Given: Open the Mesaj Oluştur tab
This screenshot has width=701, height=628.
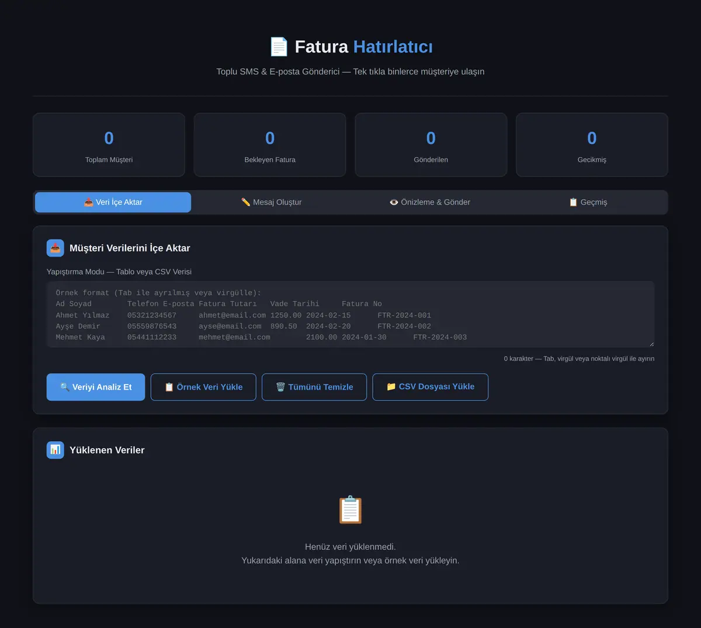Looking at the screenshot, I should pyautogui.click(x=272, y=202).
